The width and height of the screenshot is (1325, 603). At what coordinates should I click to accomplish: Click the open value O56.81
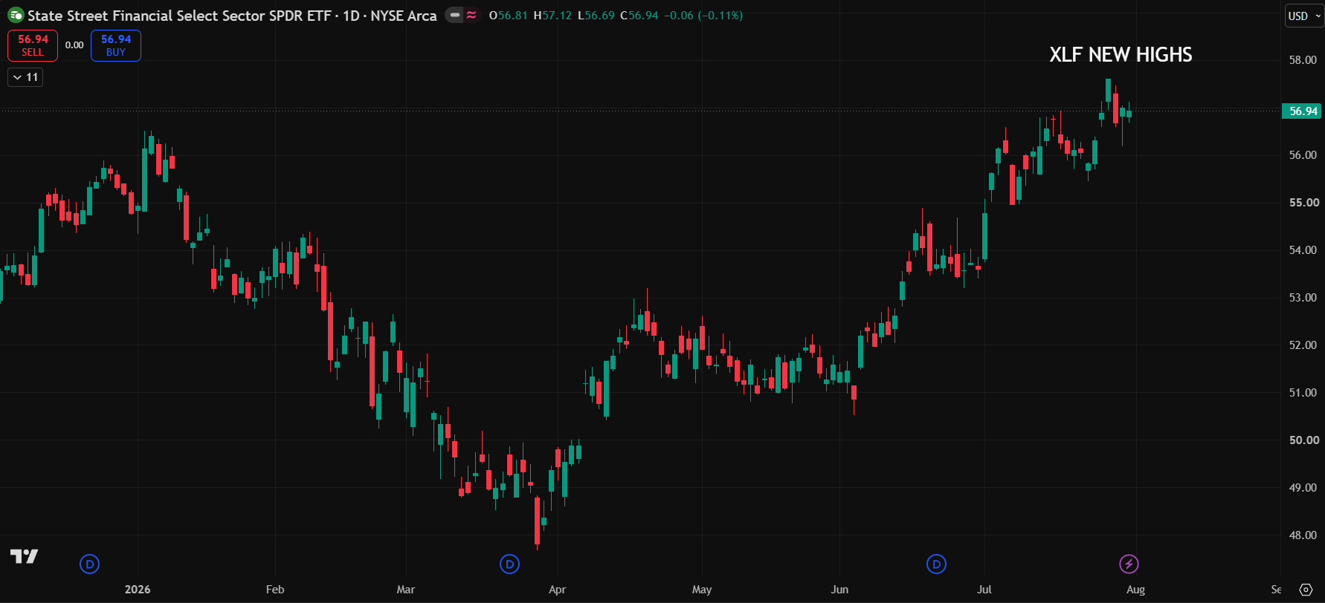(x=509, y=16)
